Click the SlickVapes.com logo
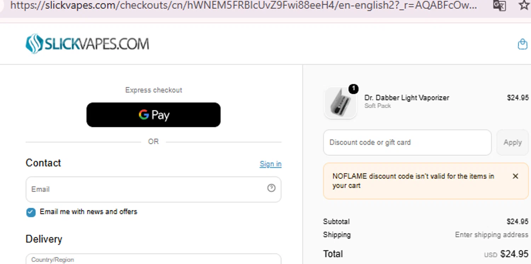Image resolution: width=531 pixels, height=264 pixels. 87,44
